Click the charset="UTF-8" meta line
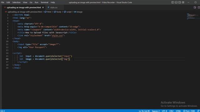This screenshot has width=200, height=112. pyautogui.click(x=30, y=24)
